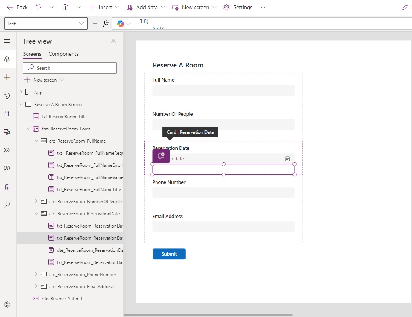Screen dimensions: 412x317
Task: Collapse the crd_ReserveRoom_ReservationDate tree item
Action: click(36, 213)
